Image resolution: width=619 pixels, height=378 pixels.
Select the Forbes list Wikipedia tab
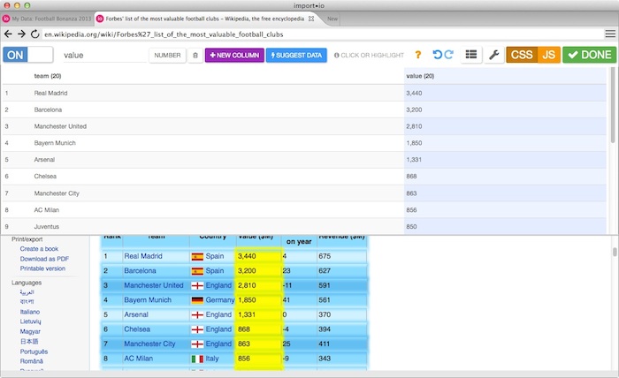205,19
